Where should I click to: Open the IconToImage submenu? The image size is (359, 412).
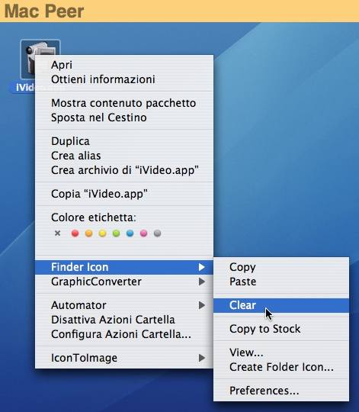[124, 358]
